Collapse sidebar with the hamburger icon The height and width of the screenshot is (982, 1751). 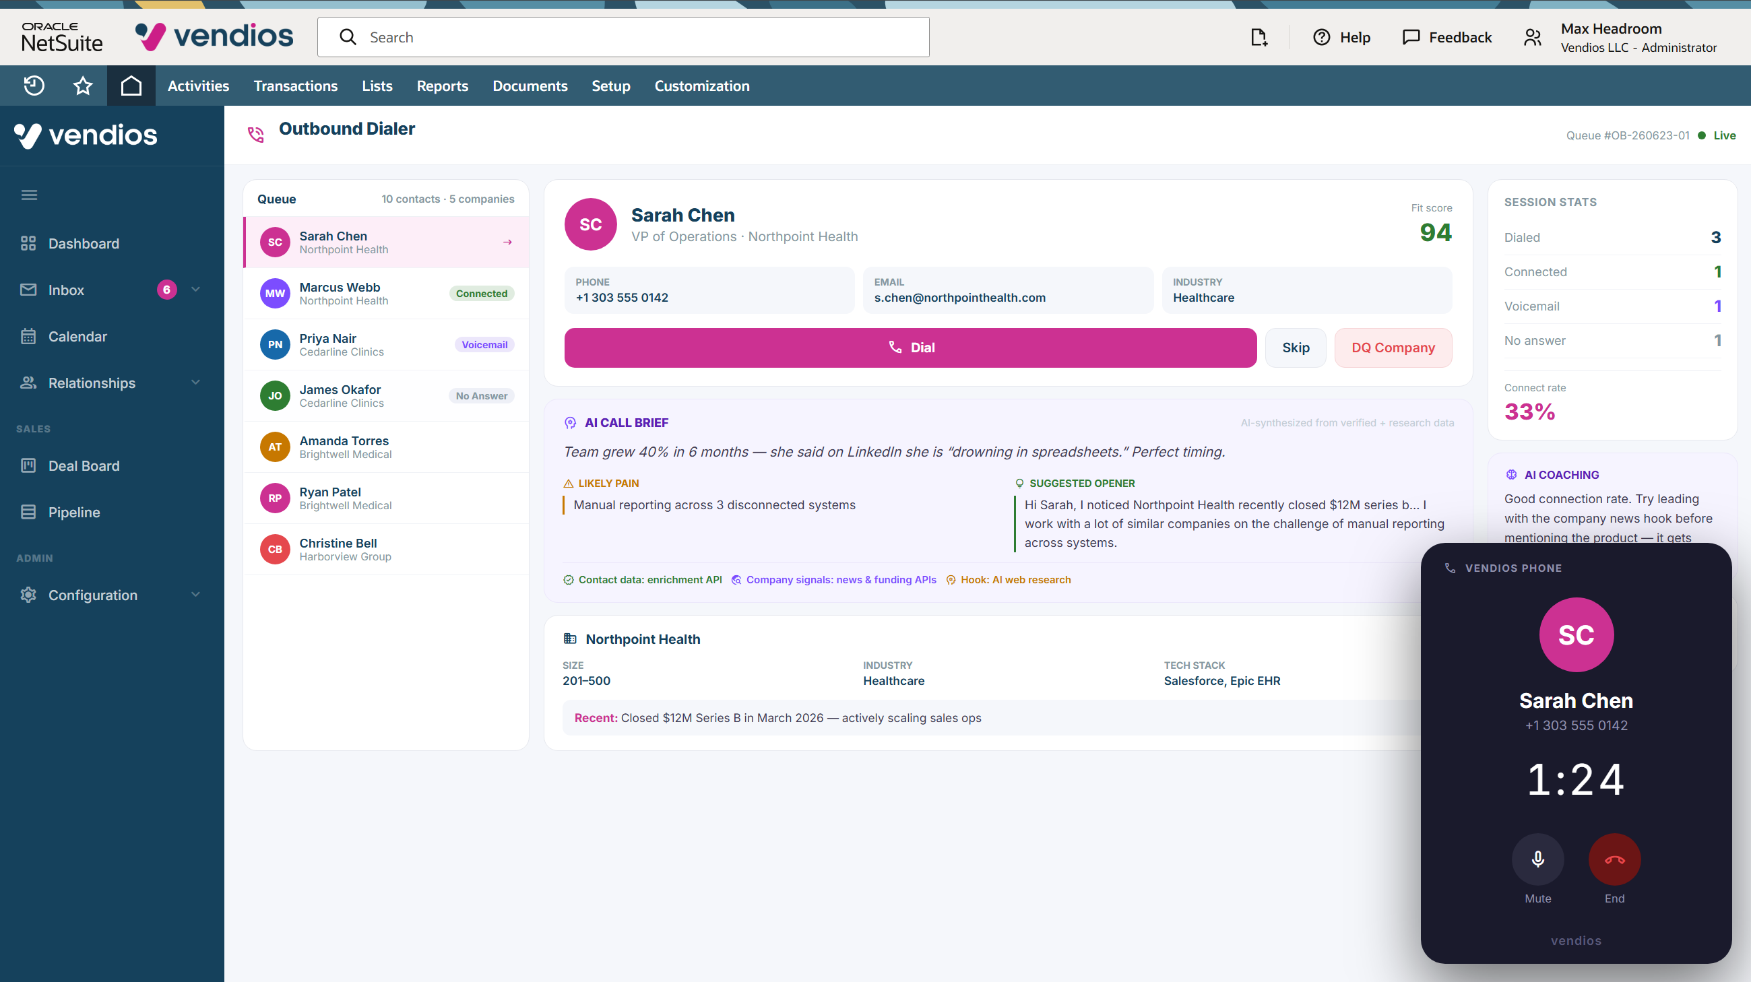[29, 195]
